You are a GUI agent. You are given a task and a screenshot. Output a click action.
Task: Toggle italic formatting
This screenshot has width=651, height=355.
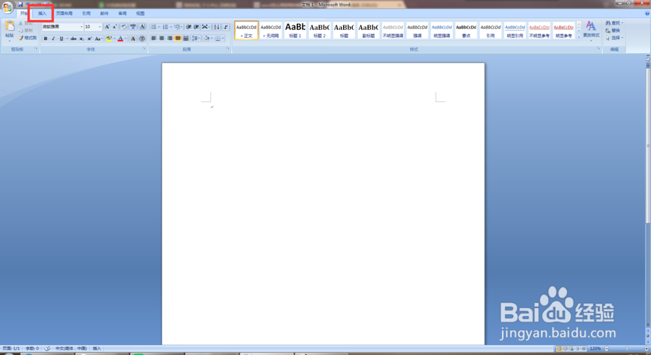(53, 38)
